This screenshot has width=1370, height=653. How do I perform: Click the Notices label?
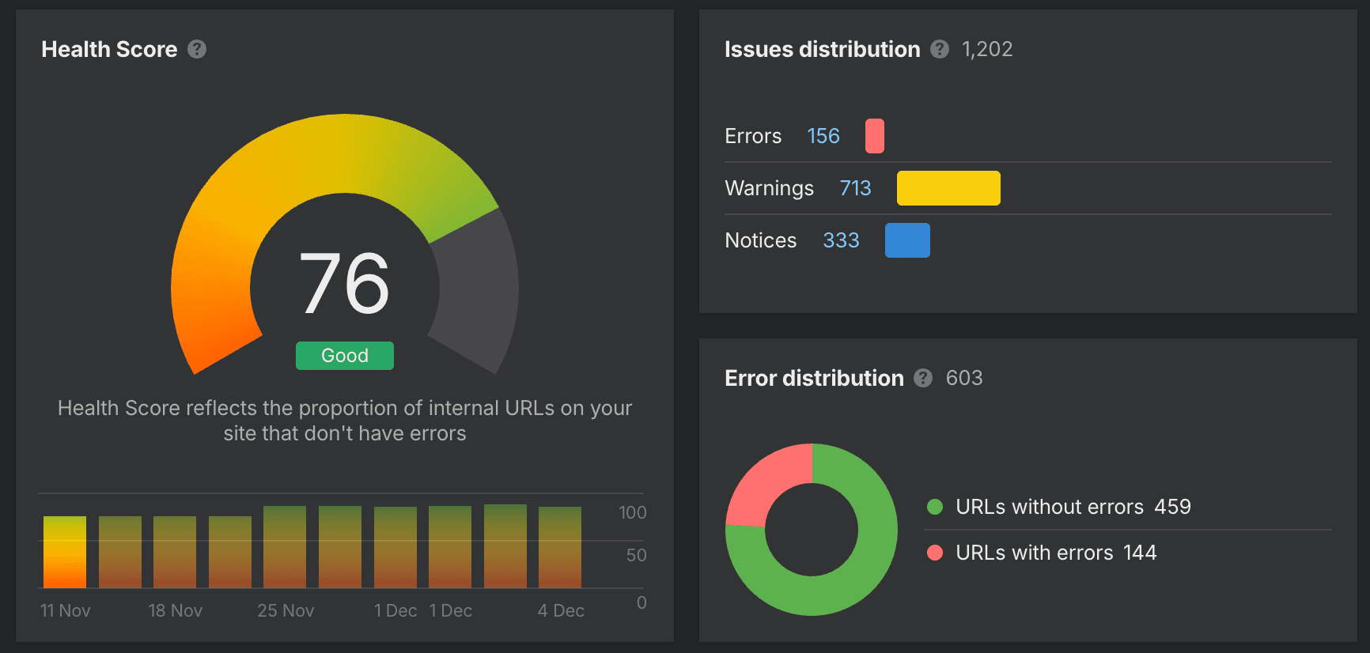click(x=761, y=240)
